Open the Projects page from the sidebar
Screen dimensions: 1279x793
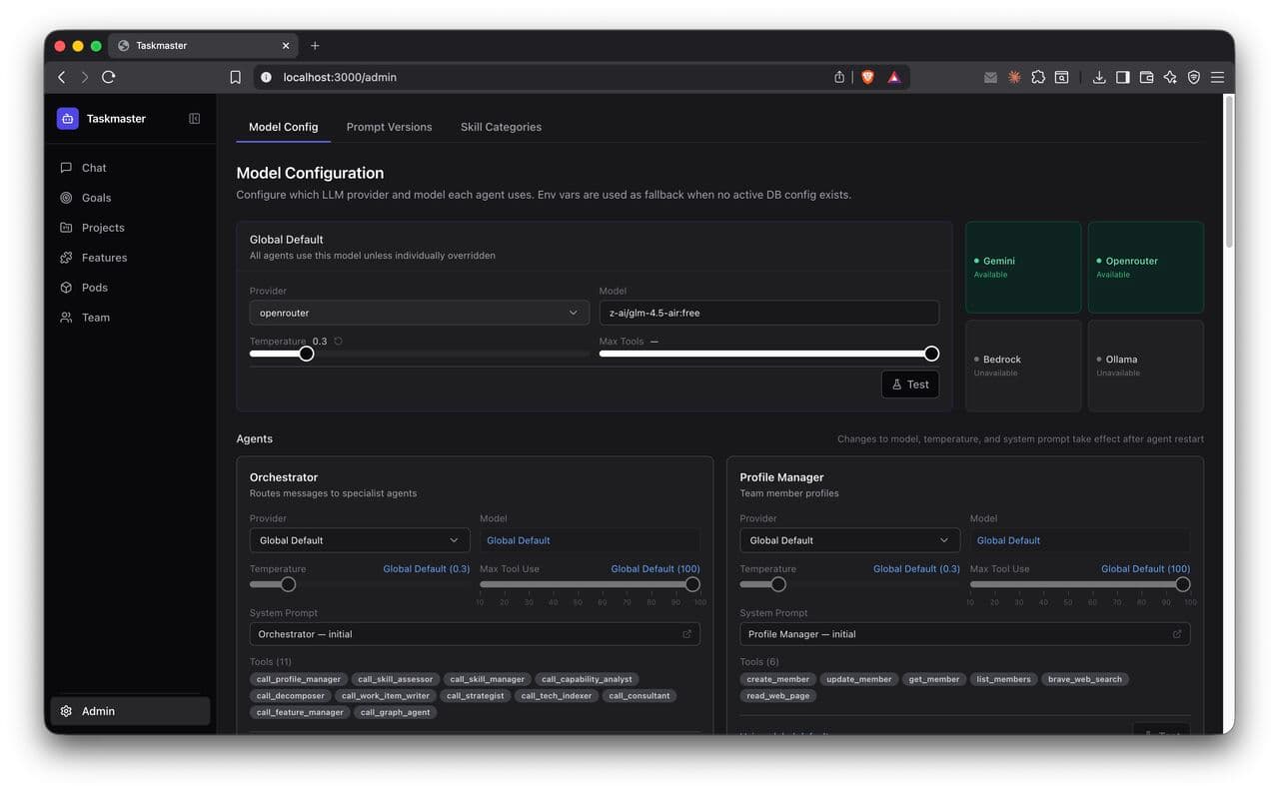(102, 227)
